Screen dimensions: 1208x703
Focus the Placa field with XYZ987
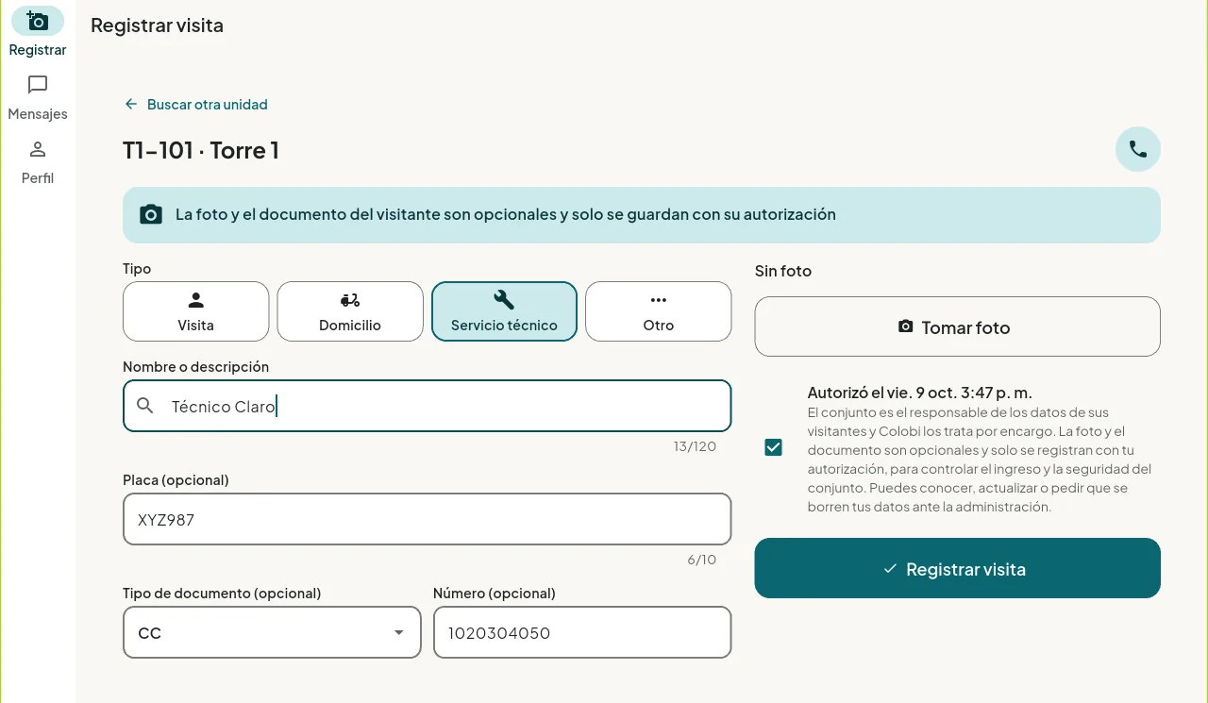[428, 519]
